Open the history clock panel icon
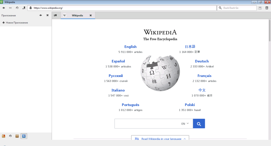The image size is (271, 146). (10, 136)
